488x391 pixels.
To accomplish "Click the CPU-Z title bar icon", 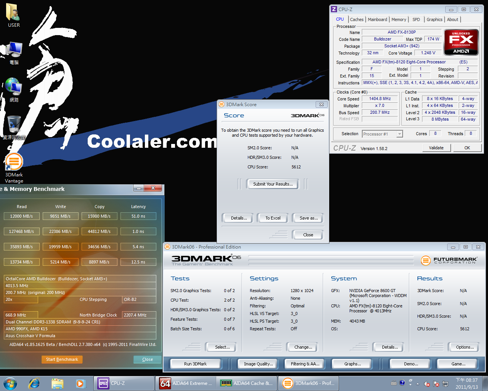I will 334,9.
